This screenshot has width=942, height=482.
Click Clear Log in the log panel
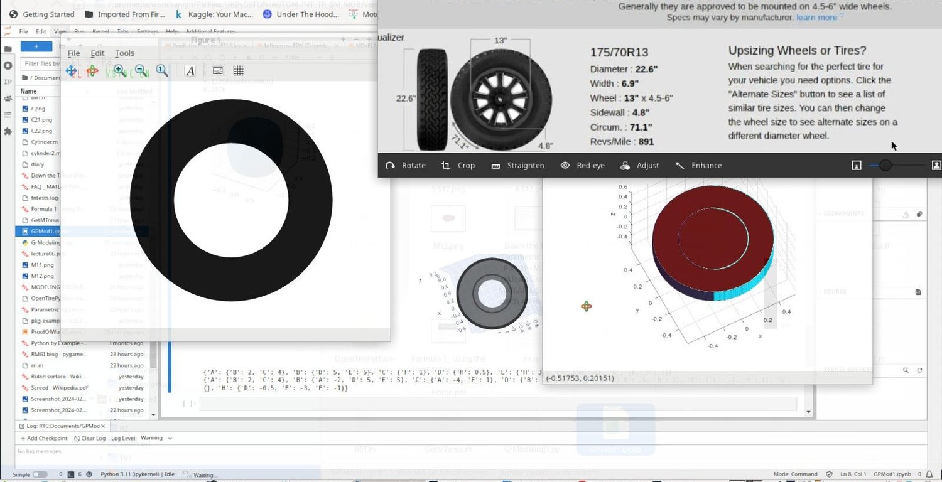90,438
